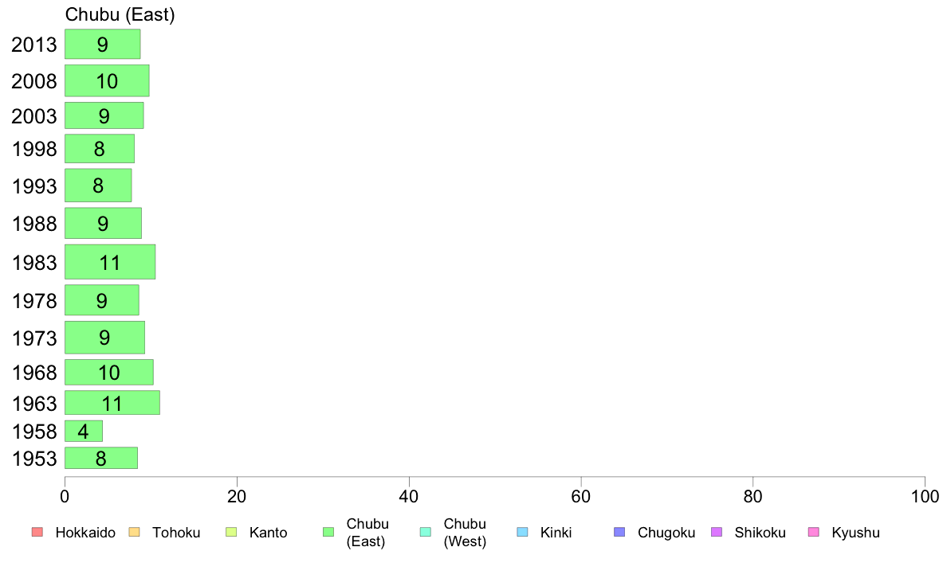The height and width of the screenshot is (586, 947).
Task: Select the 1958 bar showing 4
Action: pyautogui.click(x=84, y=431)
